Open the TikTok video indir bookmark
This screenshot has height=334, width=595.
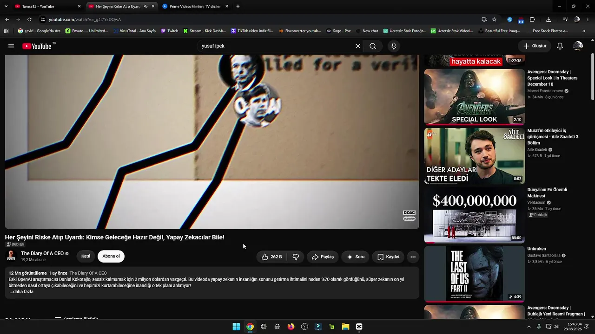pyautogui.click(x=252, y=31)
